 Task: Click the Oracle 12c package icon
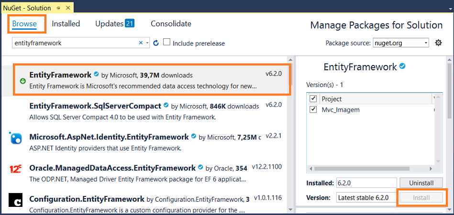16,169
